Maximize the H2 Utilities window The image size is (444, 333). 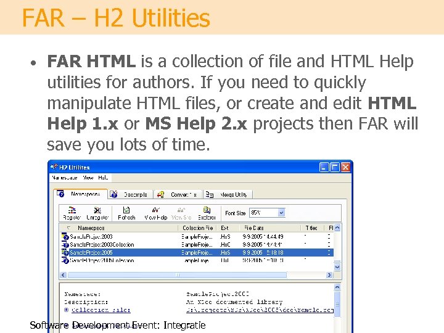coord(335,167)
